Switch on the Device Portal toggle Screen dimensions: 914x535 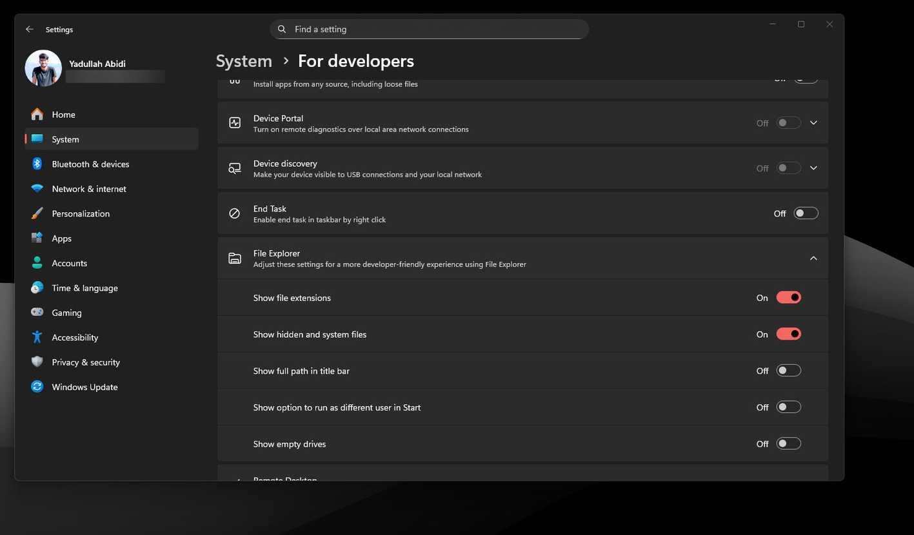click(788, 123)
